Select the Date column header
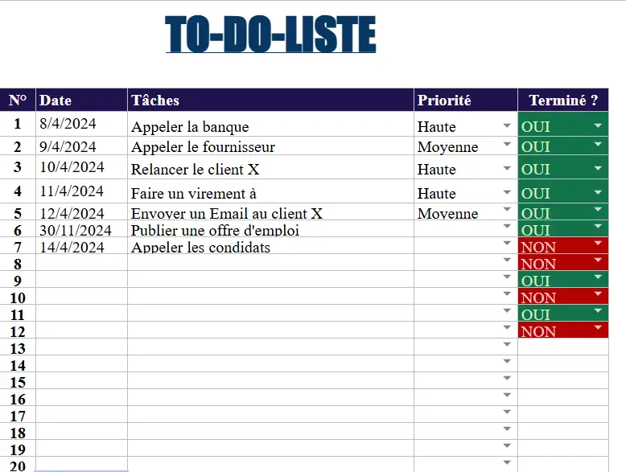The width and height of the screenshot is (626, 472). [81, 101]
